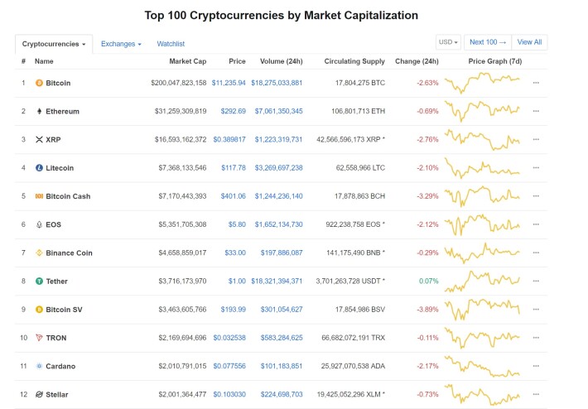This screenshot has height=409, width=588.
Task: Sort table by Market Cap column header
Action: tap(187, 61)
